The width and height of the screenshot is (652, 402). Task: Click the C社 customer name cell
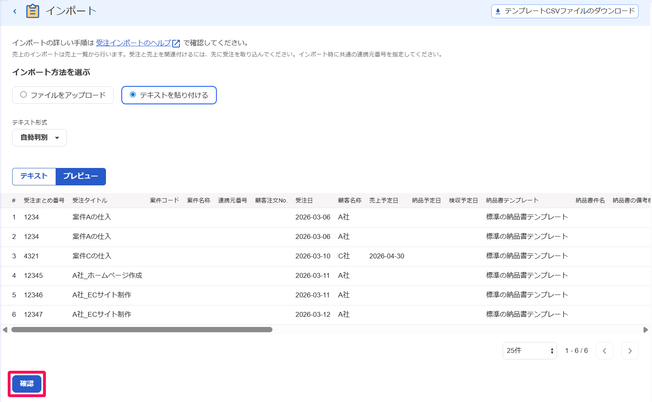[x=344, y=256]
